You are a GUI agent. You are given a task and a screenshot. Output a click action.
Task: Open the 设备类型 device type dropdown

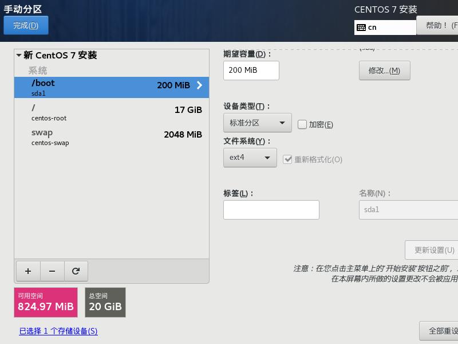pyautogui.click(x=257, y=123)
